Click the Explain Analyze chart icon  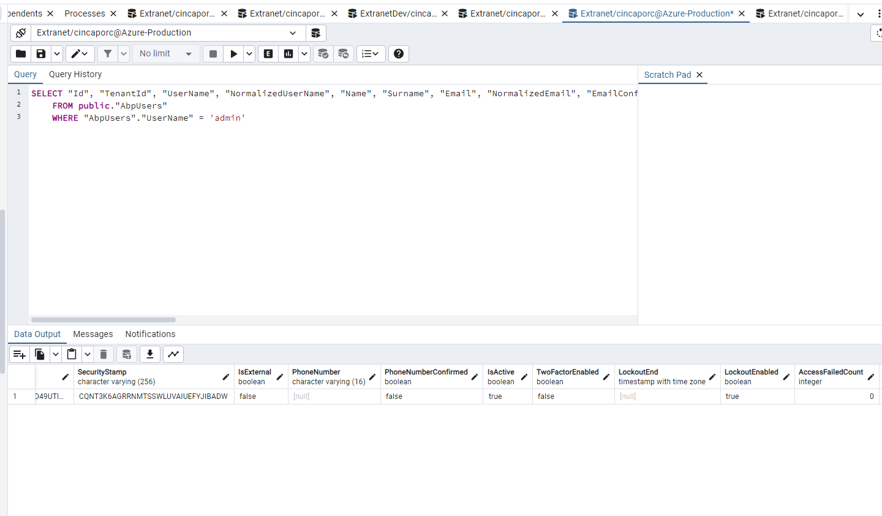click(x=288, y=54)
